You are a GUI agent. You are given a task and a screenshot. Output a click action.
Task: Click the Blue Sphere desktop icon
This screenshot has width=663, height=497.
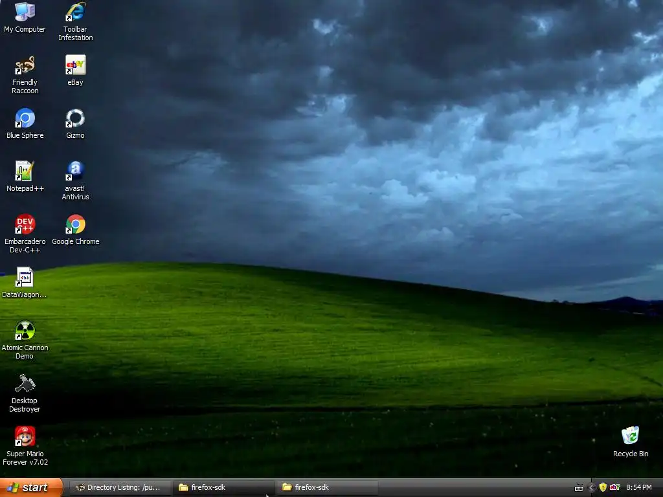click(x=25, y=124)
